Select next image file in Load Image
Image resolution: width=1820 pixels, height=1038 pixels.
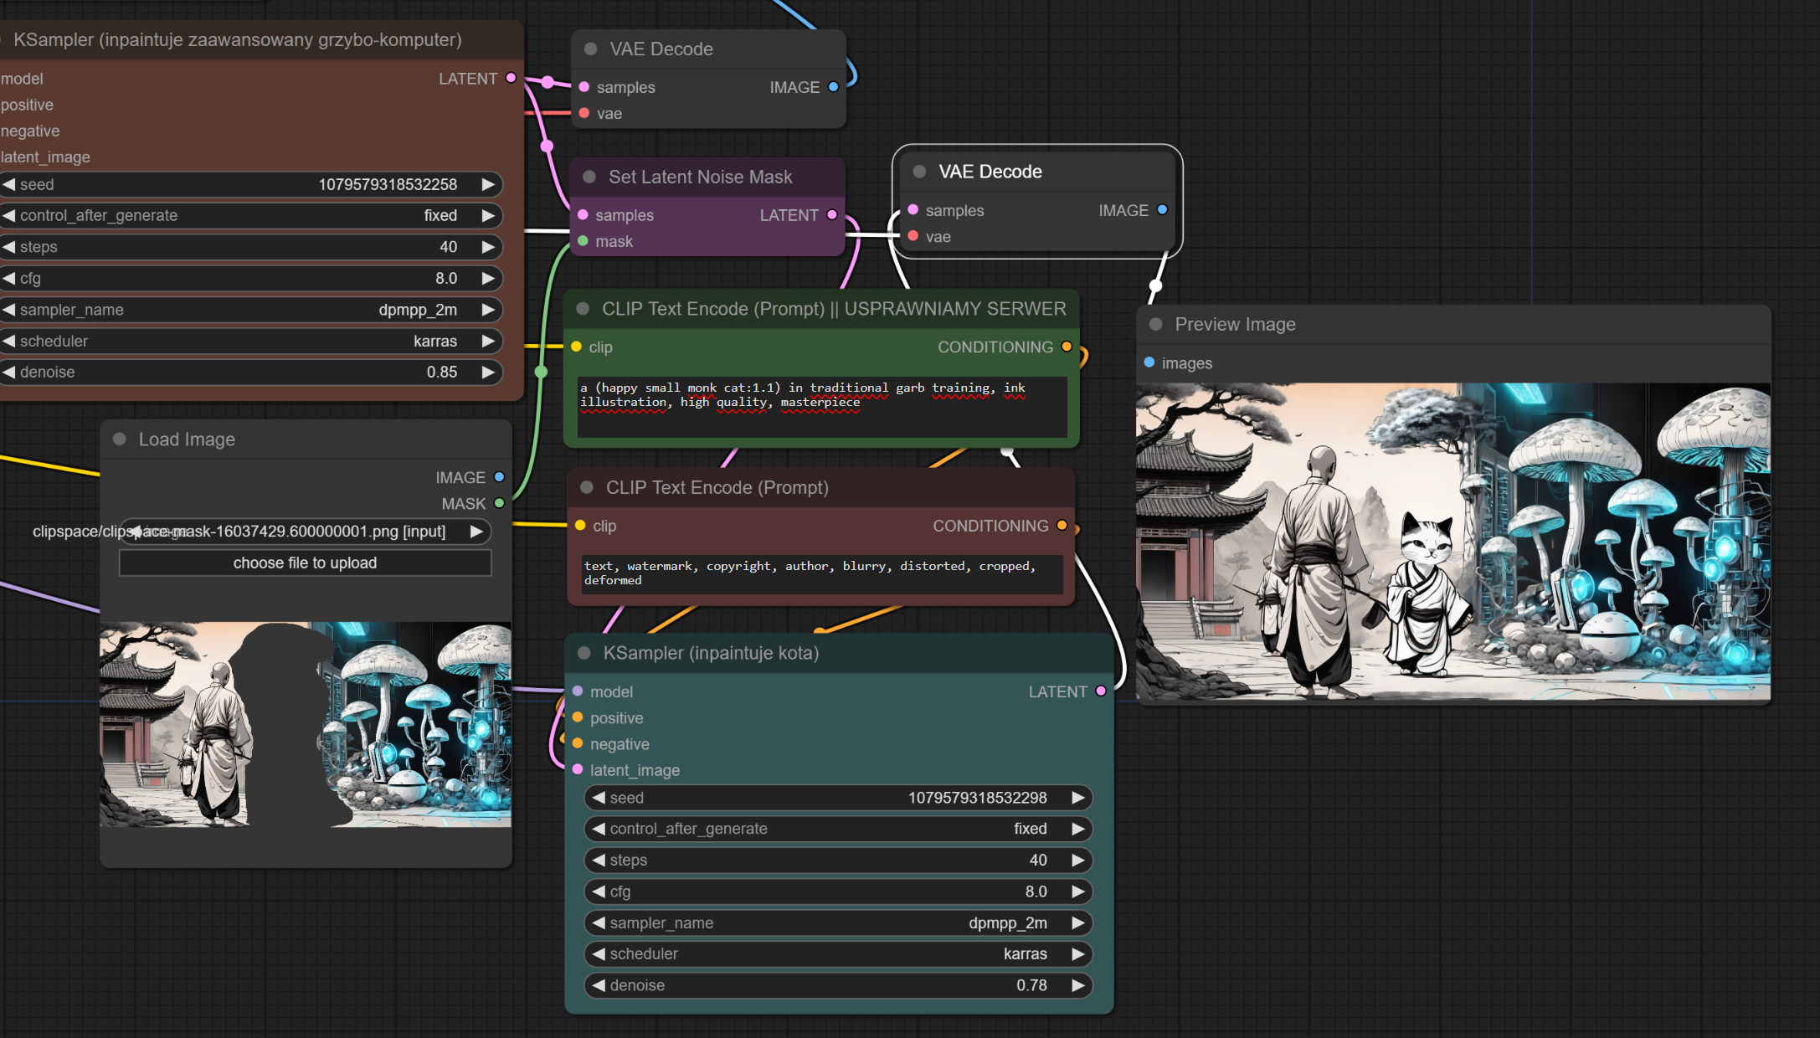coord(476,532)
